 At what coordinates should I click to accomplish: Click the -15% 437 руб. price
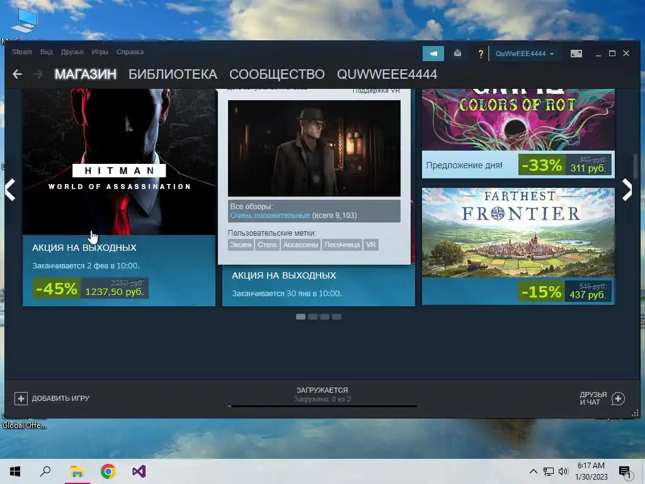coord(565,291)
